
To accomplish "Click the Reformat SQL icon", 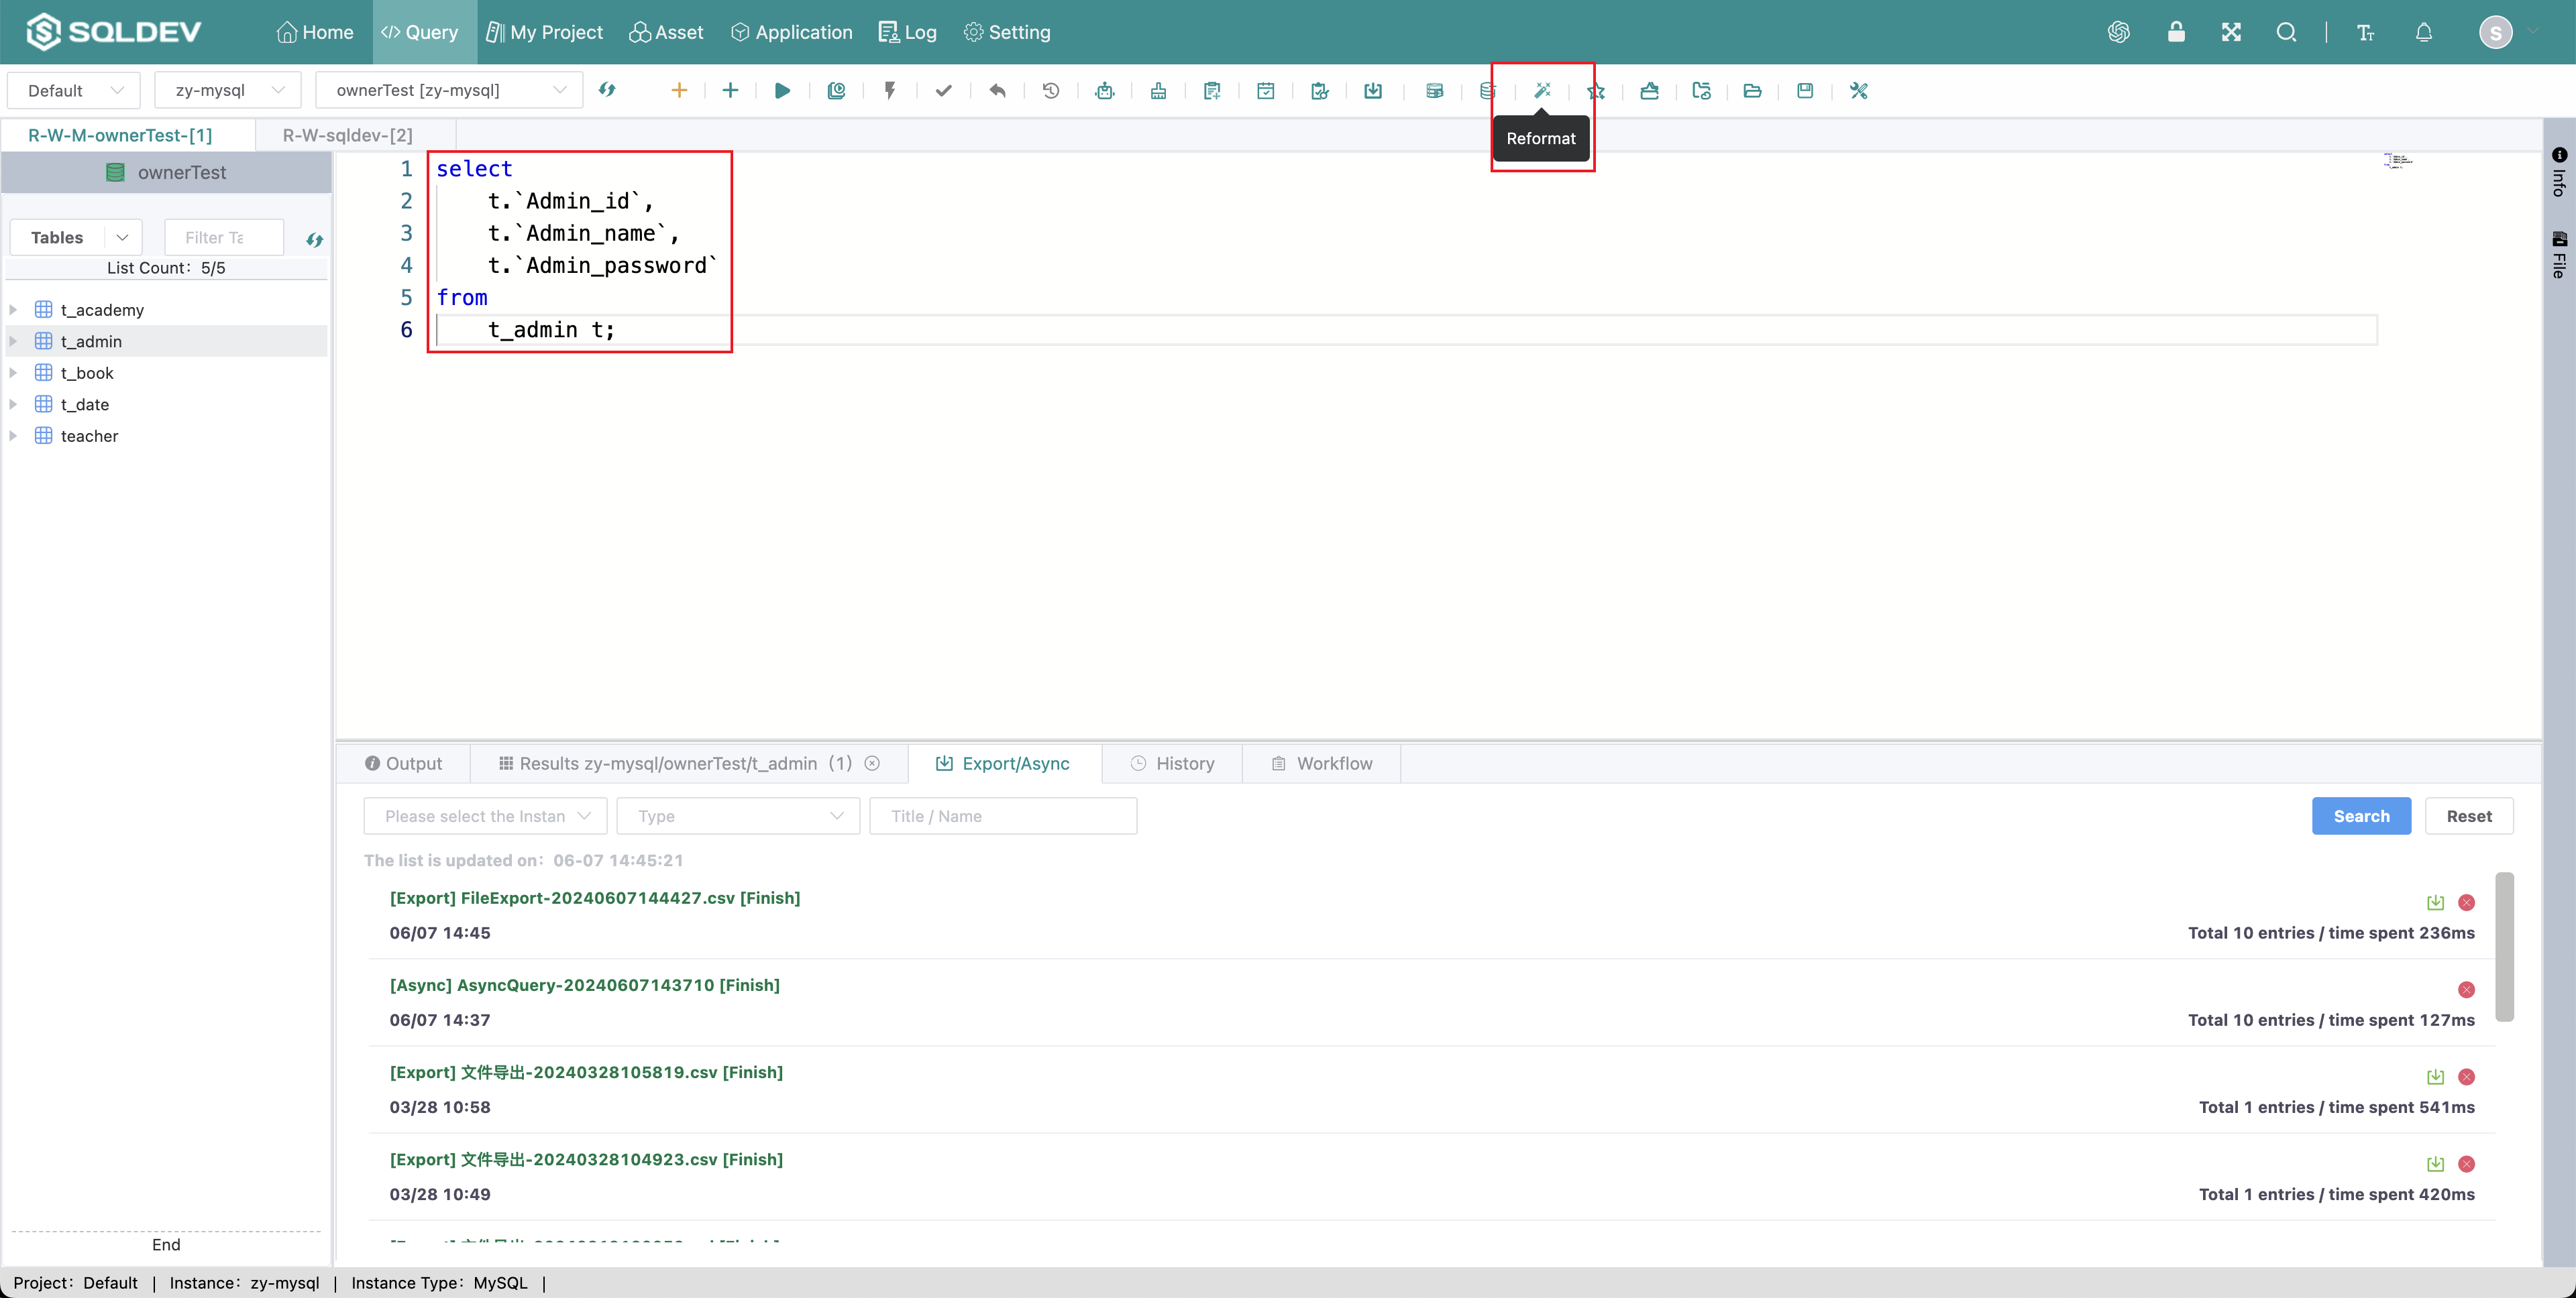I will pyautogui.click(x=1540, y=89).
